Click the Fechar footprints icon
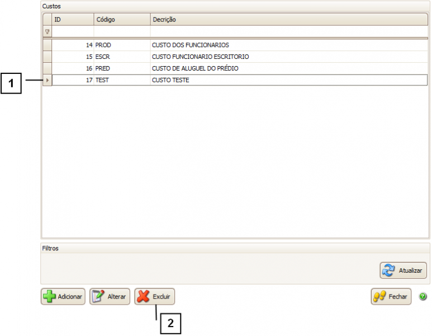Viewport: 432px width, 336px height. (380, 296)
